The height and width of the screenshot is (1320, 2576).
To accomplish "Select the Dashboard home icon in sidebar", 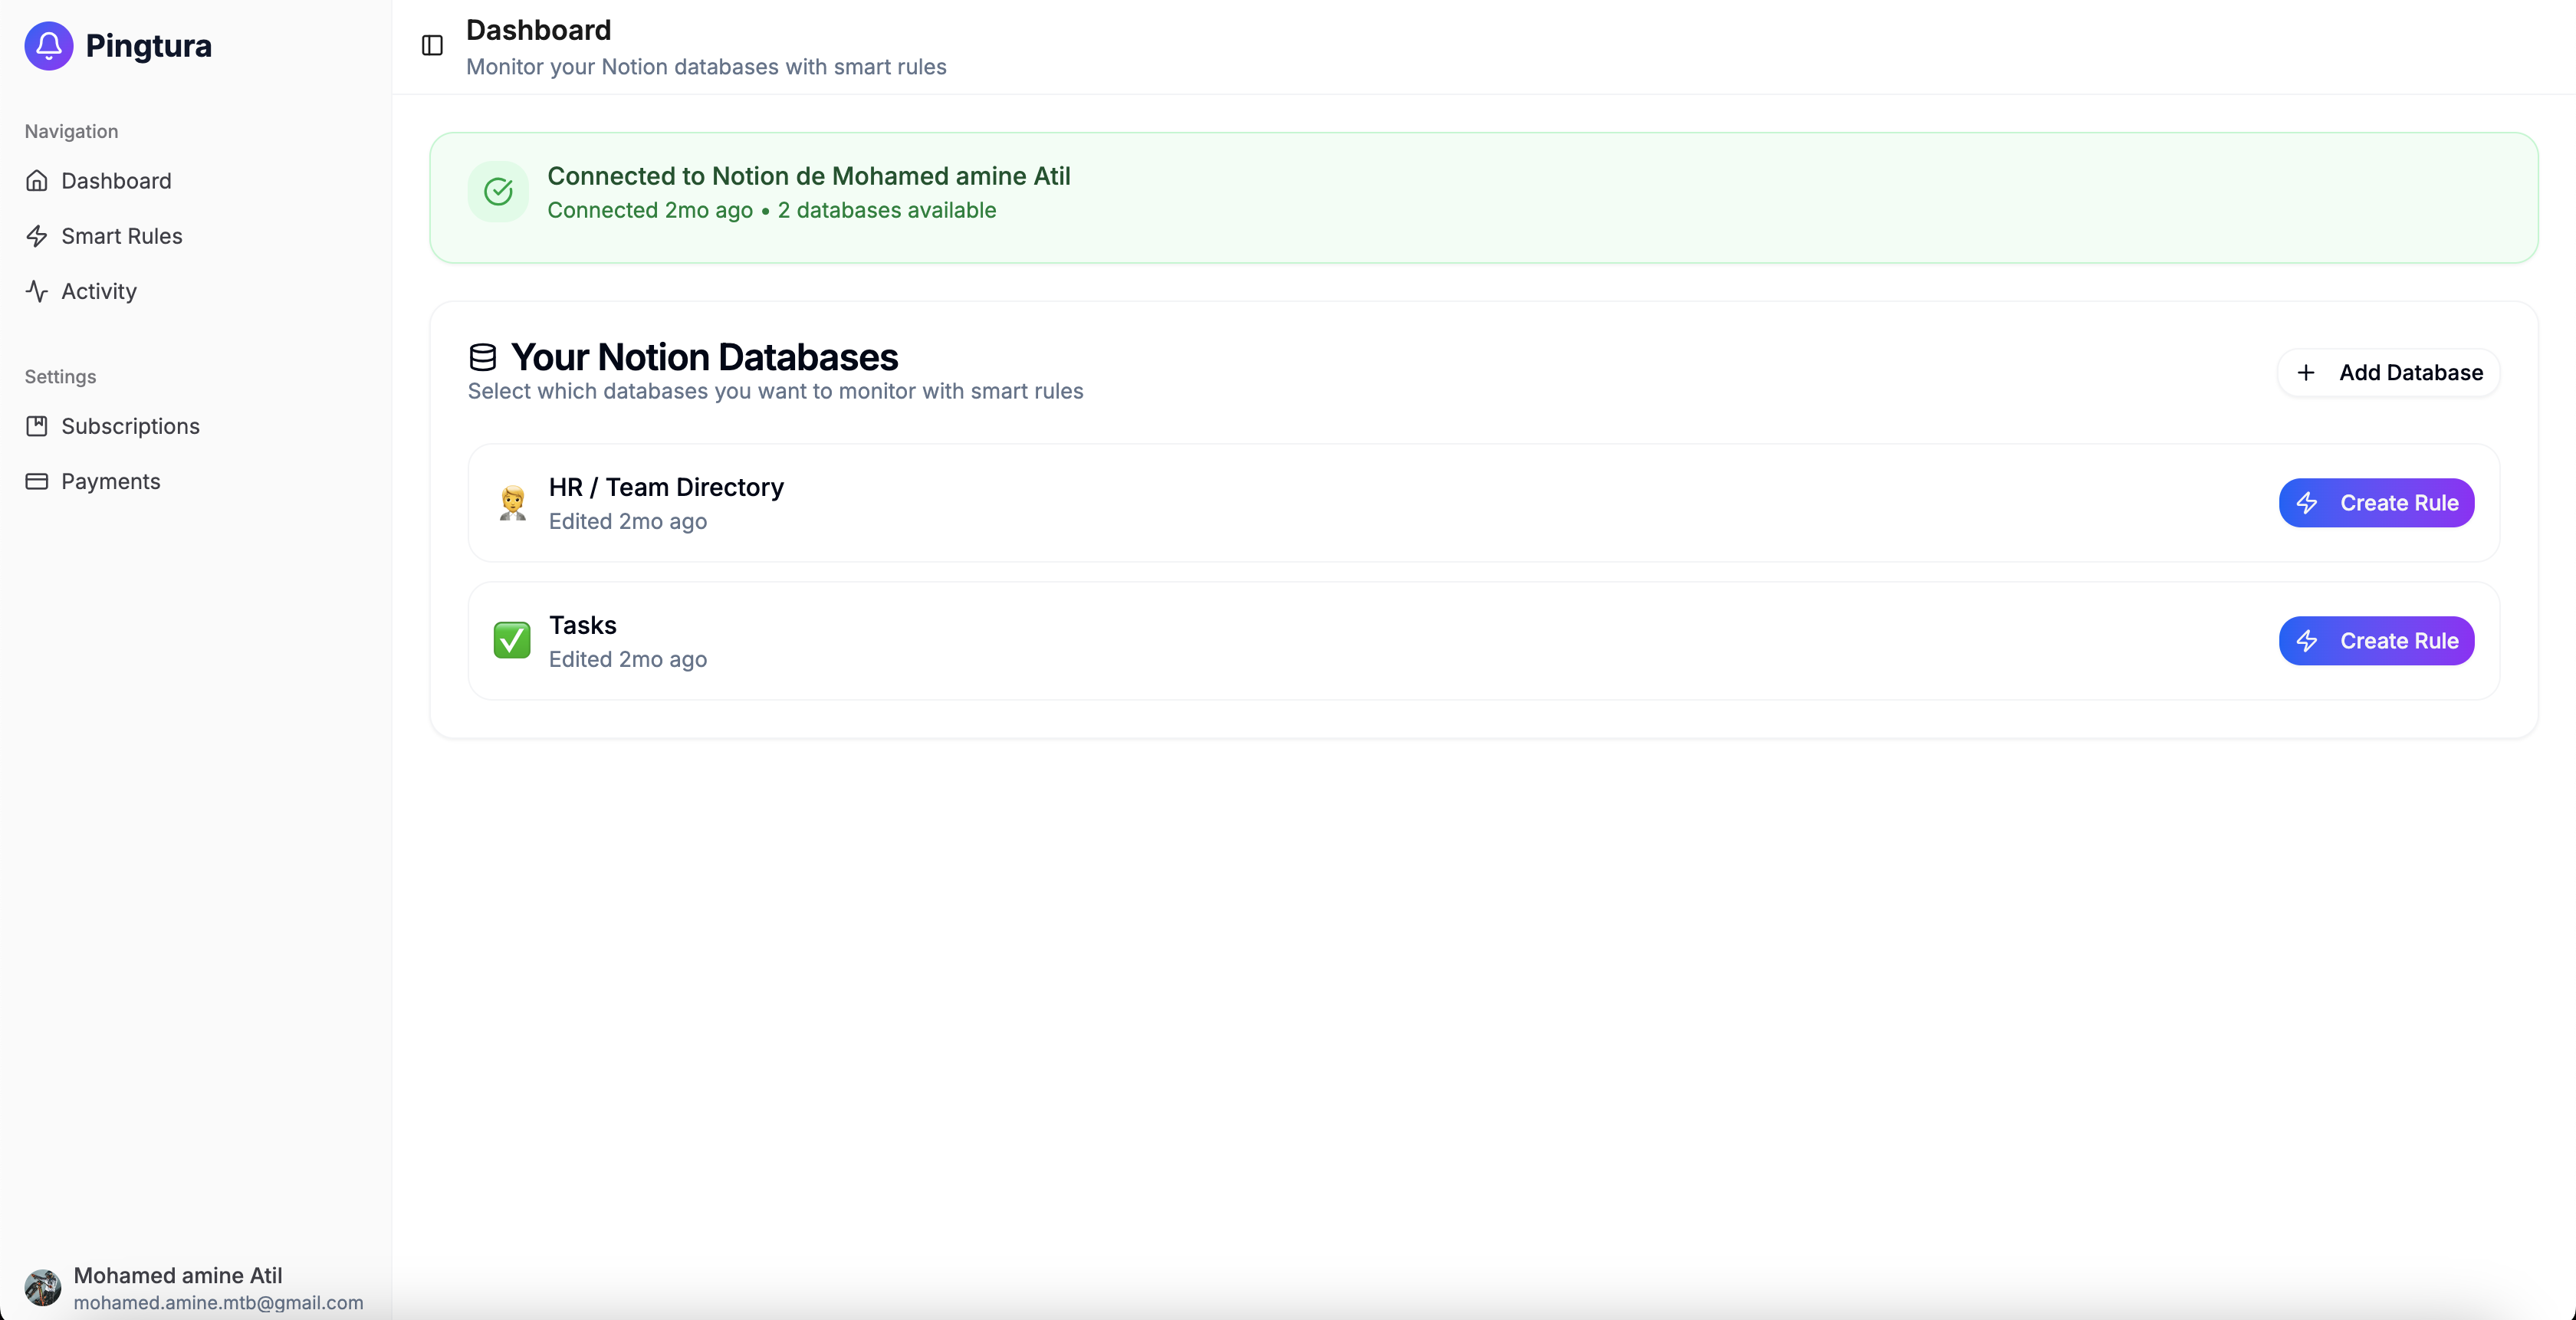I will tap(37, 180).
